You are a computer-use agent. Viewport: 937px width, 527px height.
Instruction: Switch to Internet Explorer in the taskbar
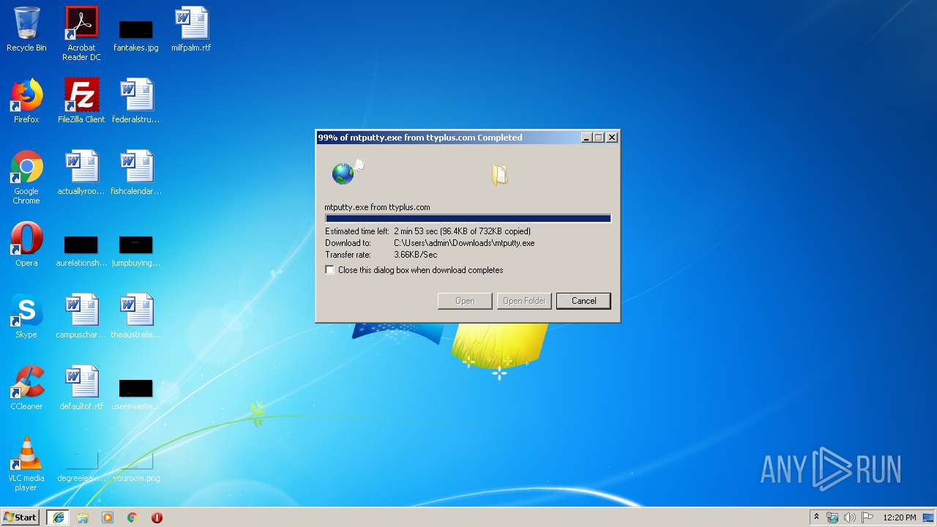click(58, 517)
